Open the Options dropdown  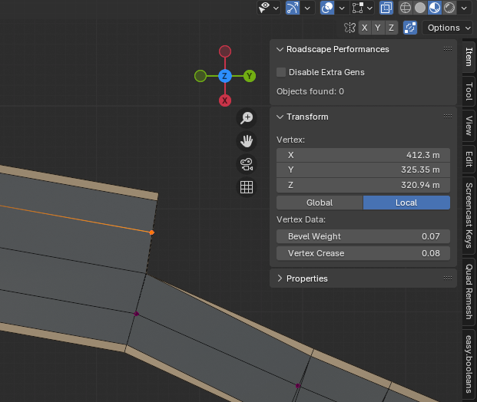449,28
